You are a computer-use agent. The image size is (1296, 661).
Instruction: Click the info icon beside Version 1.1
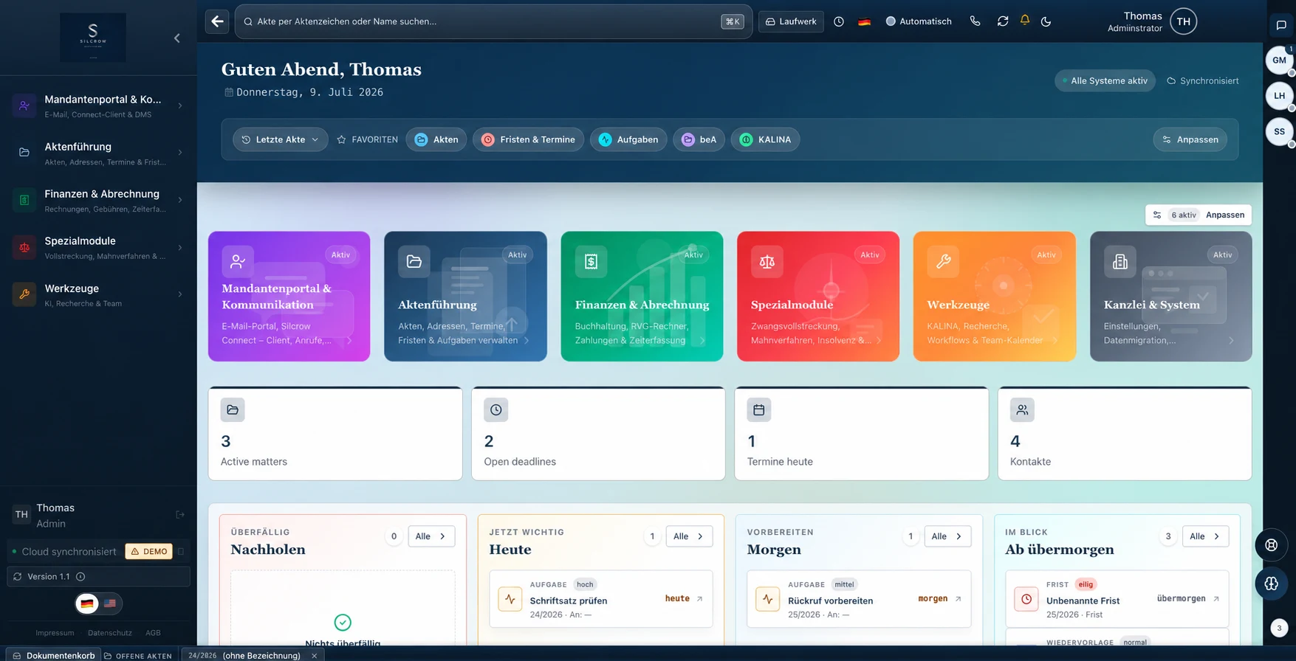tap(80, 577)
